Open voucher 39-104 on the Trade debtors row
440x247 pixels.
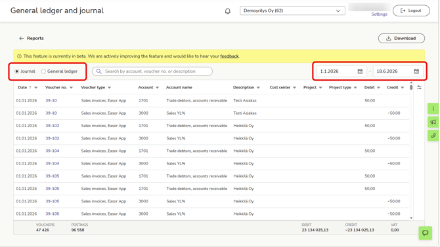tap(53, 151)
